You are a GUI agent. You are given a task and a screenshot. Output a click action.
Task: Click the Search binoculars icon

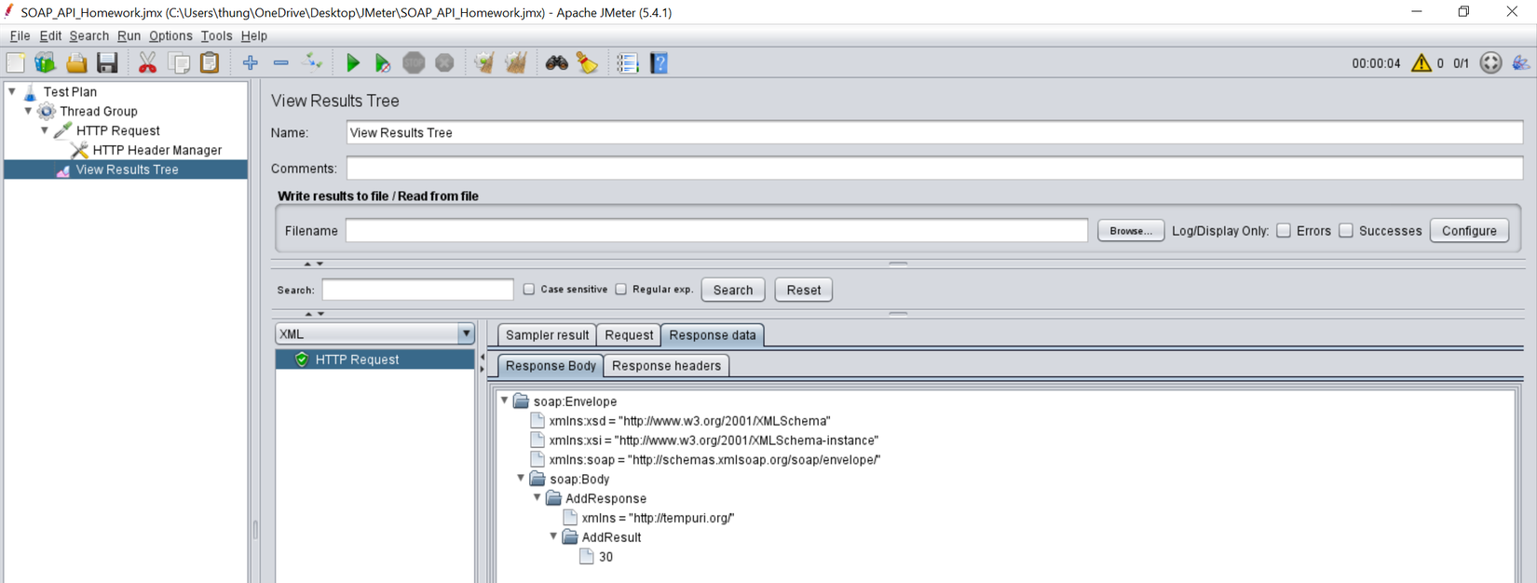click(556, 63)
